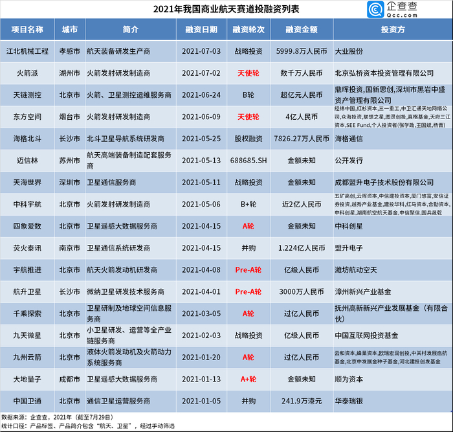453x432 pixels.
Task: Click the 北斗卫星导航系统研发商 description cell
Action: point(131,139)
